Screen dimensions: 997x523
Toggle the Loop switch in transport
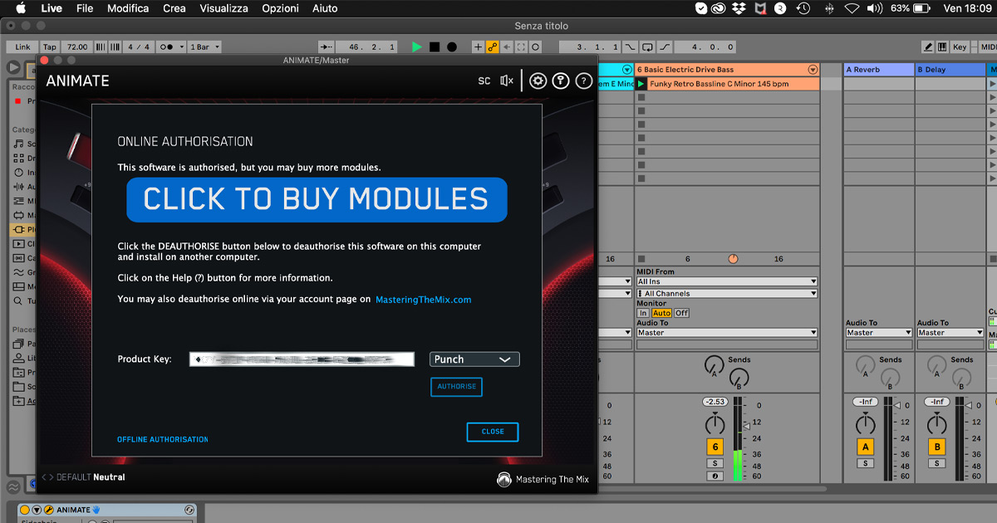coord(647,47)
